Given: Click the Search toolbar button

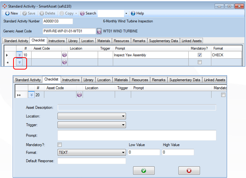Looking at the screenshot, I should point(88,13).
